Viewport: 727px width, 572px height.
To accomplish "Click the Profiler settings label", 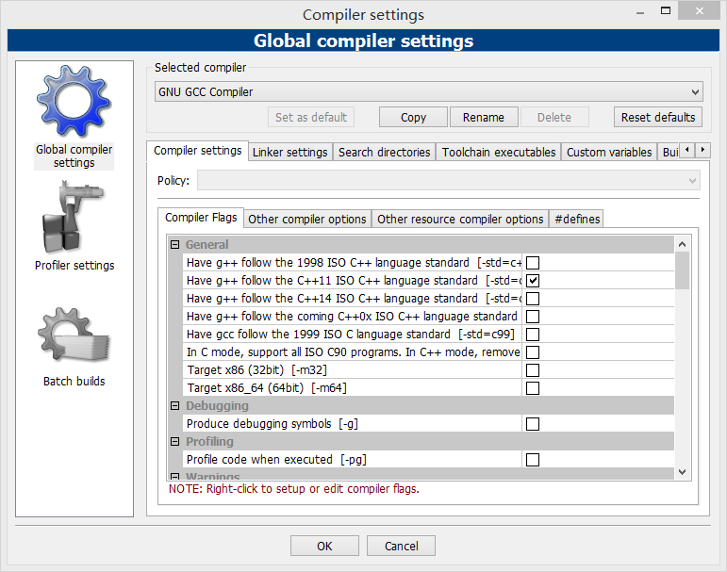I will pyautogui.click(x=74, y=266).
